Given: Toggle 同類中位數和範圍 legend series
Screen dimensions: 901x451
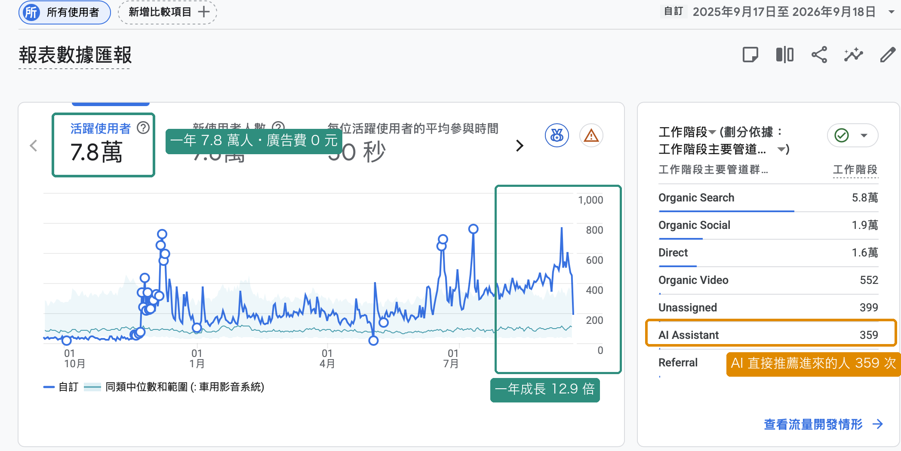Looking at the screenshot, I should pos(174,387).
